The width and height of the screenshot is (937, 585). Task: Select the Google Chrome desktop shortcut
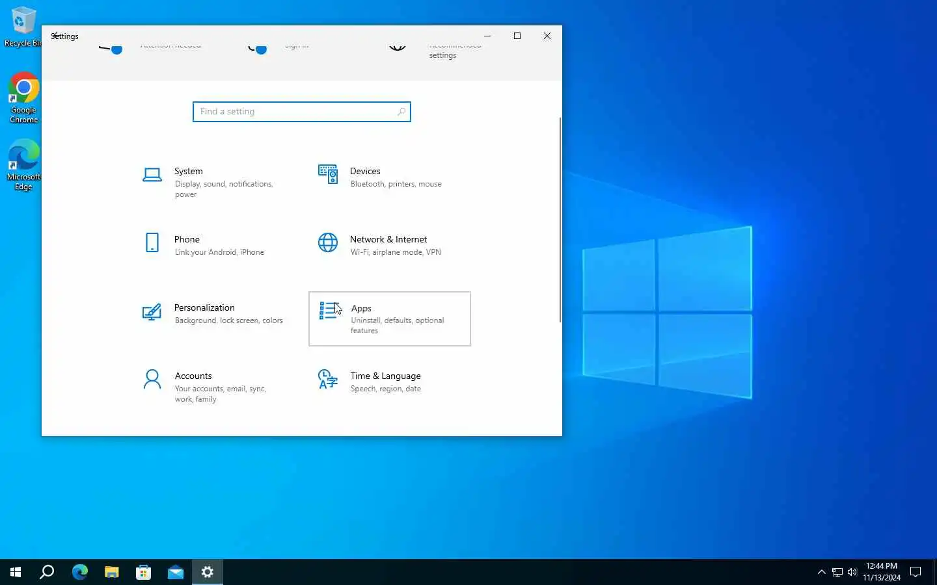[x=23, y=97]
